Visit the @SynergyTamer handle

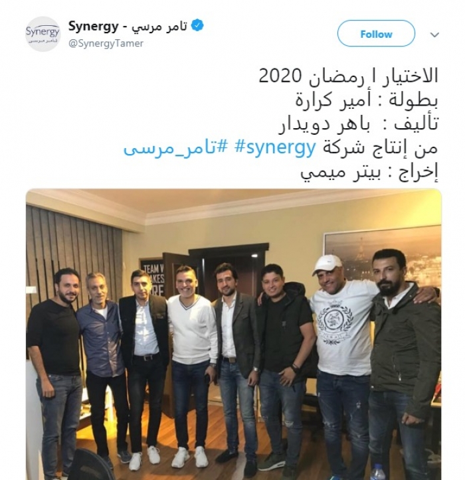click(x=106, y=43)
